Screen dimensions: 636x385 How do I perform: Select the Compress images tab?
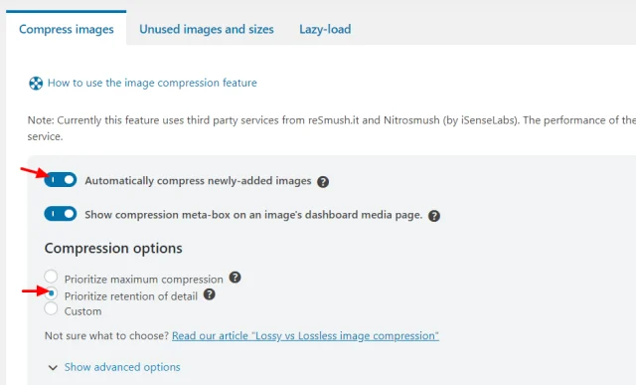[x=67, y=29]
